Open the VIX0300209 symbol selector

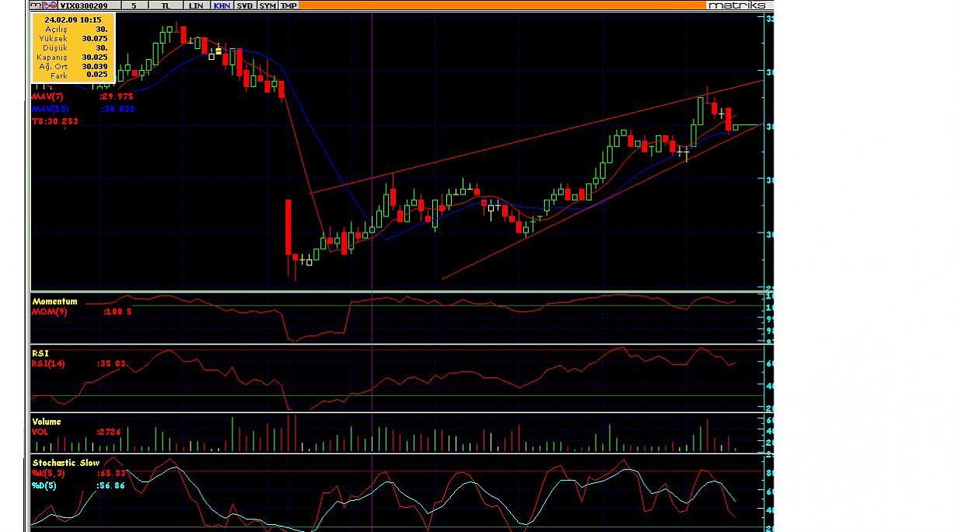click(x=84, y=5)
